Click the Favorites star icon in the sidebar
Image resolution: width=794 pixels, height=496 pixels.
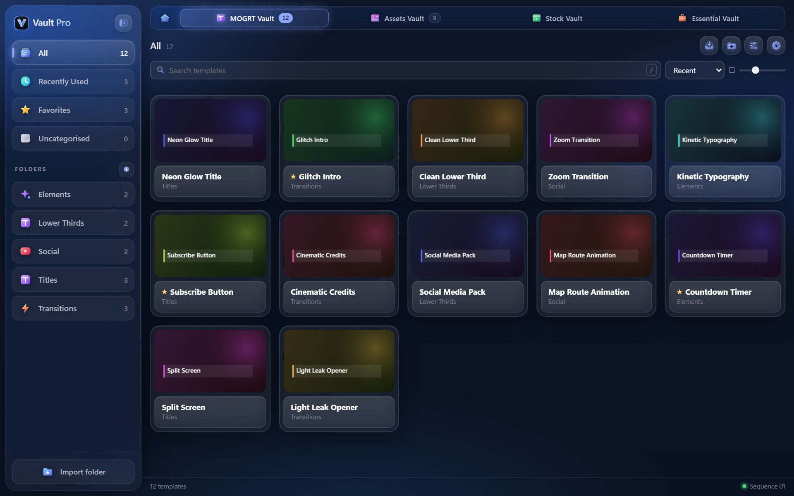pyautogui.click(x=26, y=110)
